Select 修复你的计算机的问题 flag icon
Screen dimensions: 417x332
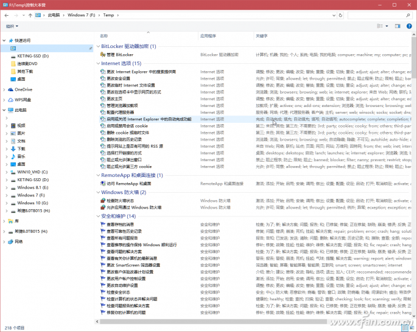tap(103, 313)
